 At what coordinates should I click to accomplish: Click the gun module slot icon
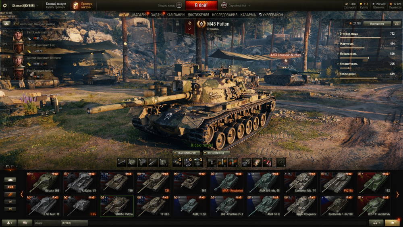coord(122,162)
